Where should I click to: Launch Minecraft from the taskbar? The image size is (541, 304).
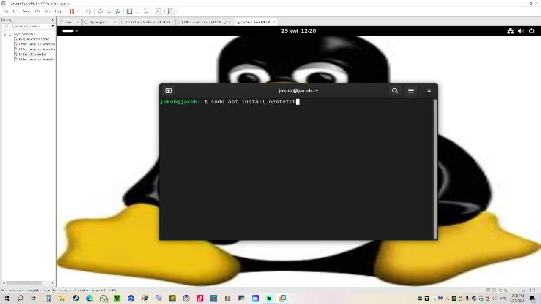[x=117, y=299]
